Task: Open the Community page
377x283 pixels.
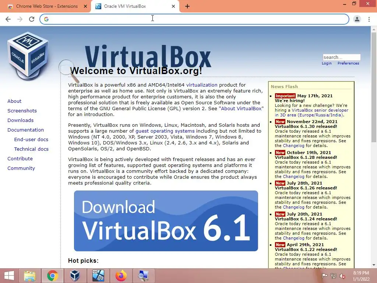Action: tap(21, 168)
